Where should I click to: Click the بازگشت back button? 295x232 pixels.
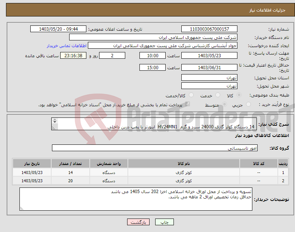click(x=138, y=222)
